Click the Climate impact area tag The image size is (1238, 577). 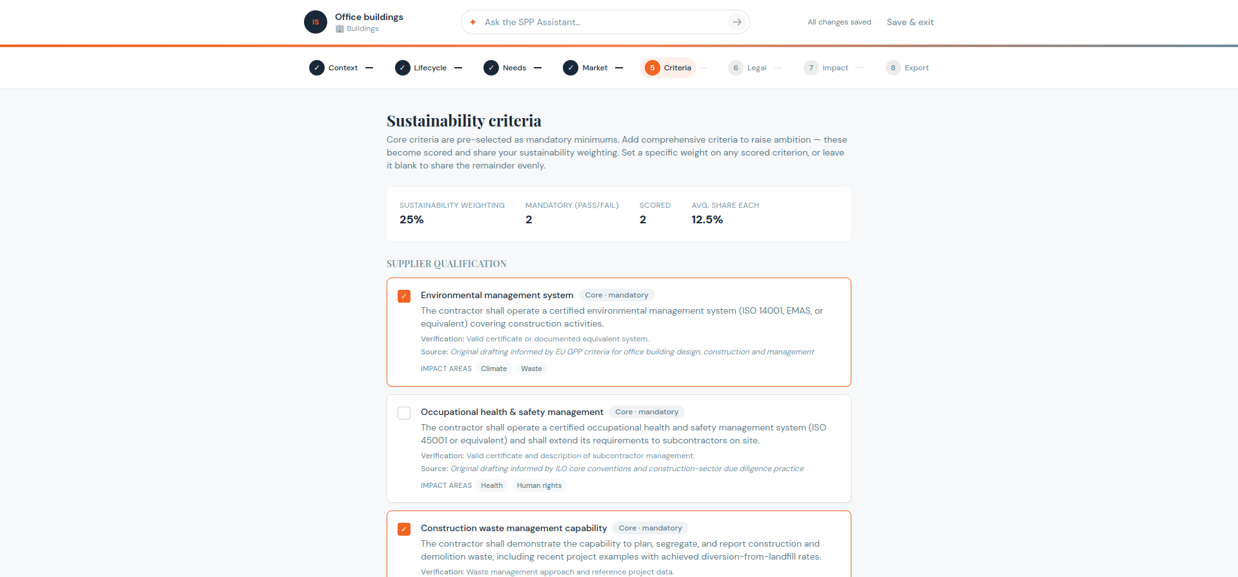494,369
